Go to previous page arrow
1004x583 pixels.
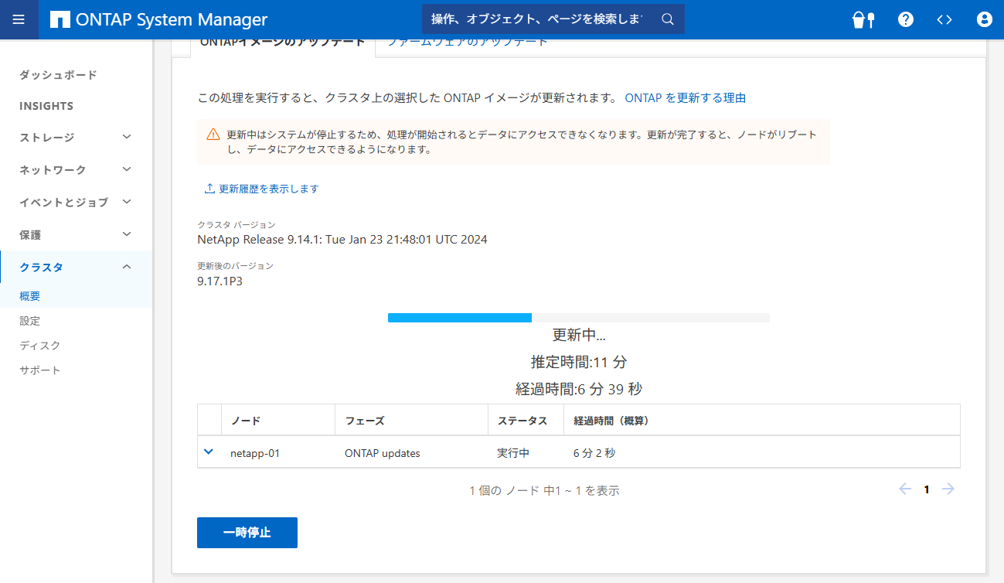(x=905, y=489)
